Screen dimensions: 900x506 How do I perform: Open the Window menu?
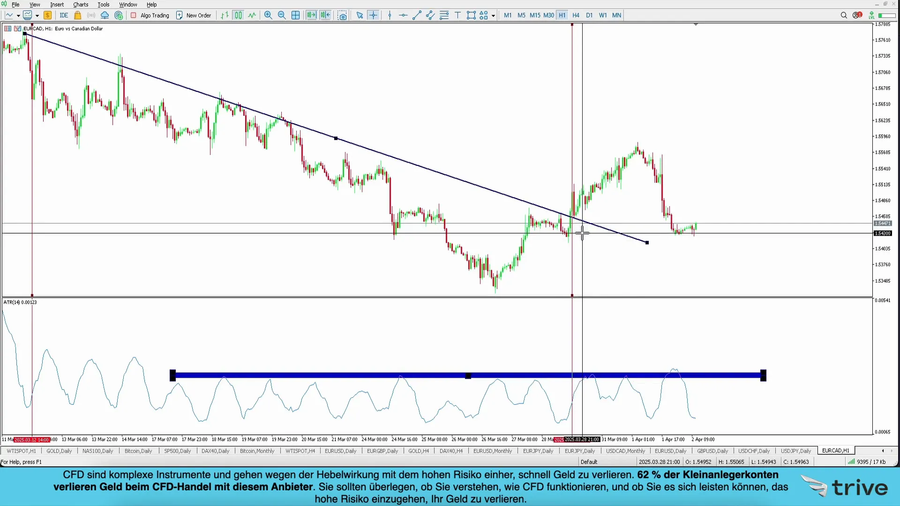pos(128,4)
